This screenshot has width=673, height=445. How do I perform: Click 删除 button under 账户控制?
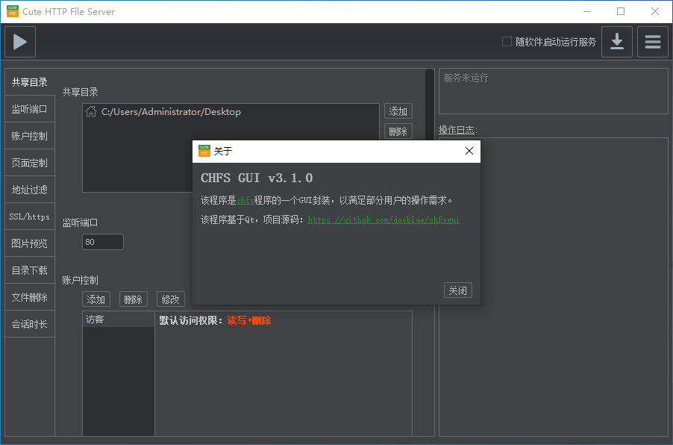point(134,299)
